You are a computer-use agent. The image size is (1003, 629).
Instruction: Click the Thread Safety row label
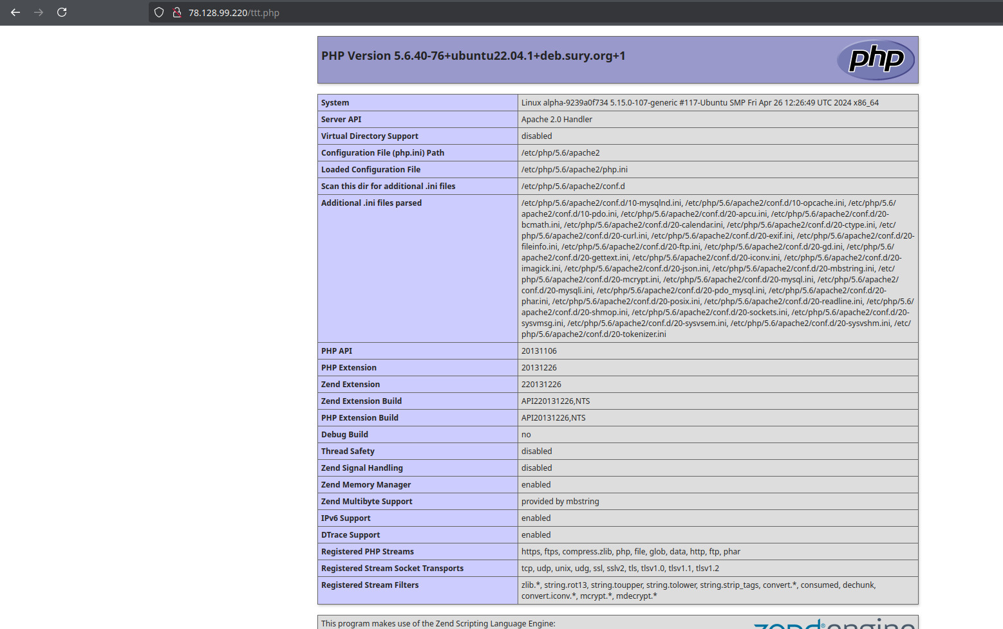pos(348,451)
